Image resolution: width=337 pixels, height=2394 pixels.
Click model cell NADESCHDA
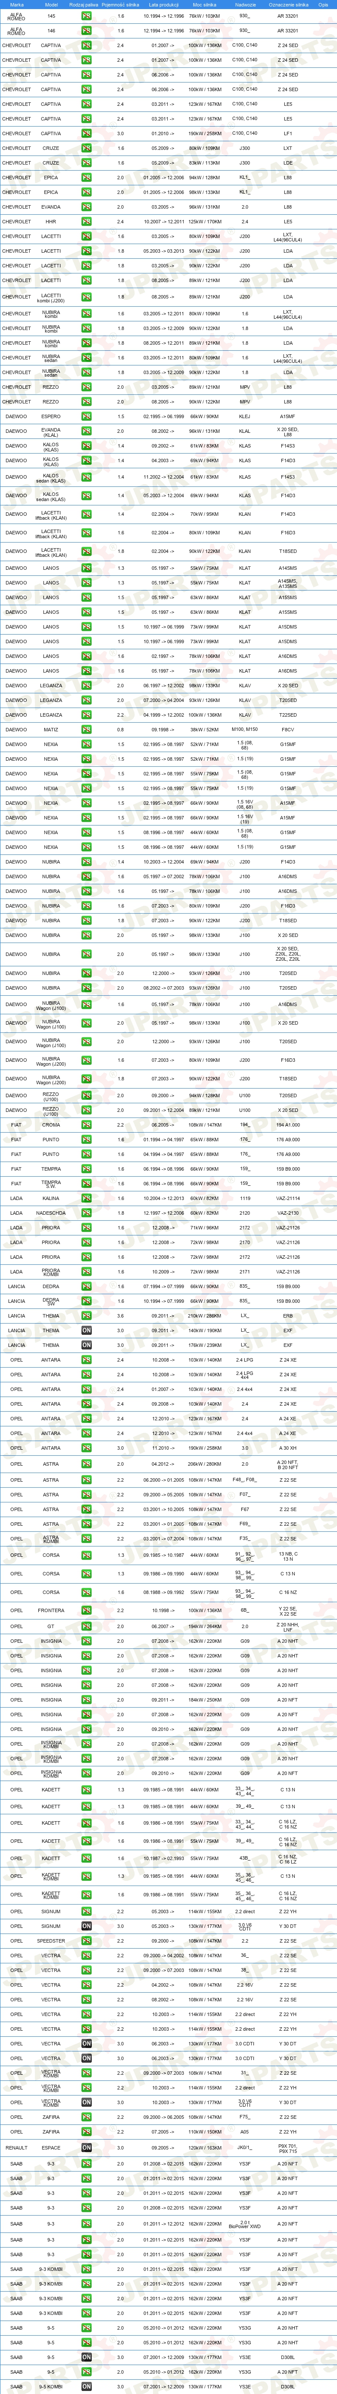click(x=51, y=1213)
